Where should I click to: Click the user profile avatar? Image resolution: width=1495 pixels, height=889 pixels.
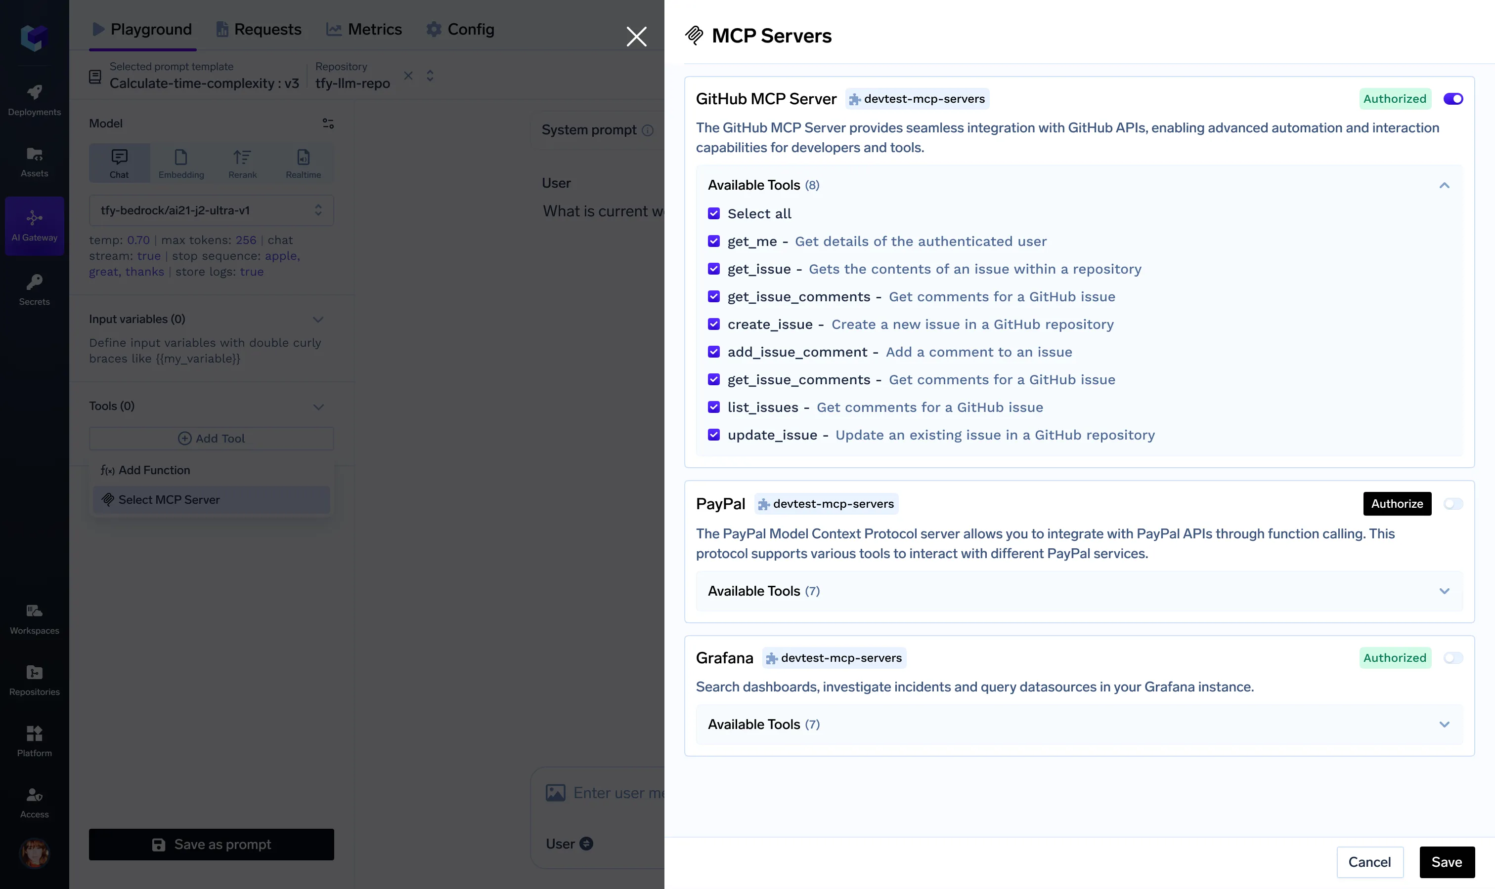pyautogui.click(x=34, y=852)
